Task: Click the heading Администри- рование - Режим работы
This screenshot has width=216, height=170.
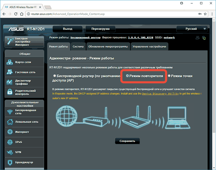Action: pos(82,58)
